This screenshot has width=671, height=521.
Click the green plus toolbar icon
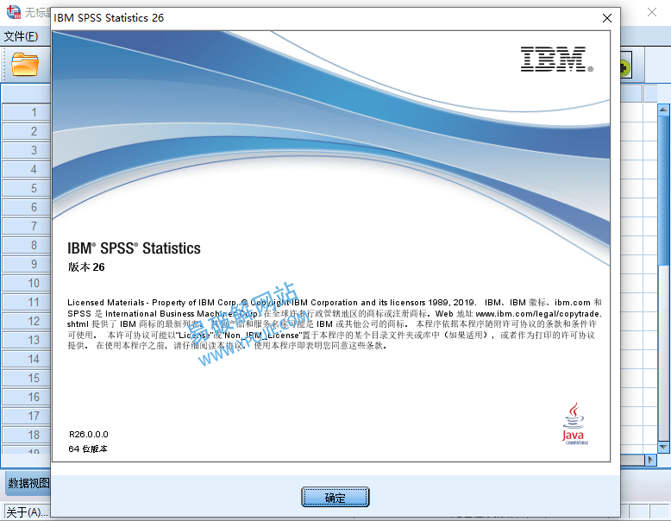click(624, 67)
